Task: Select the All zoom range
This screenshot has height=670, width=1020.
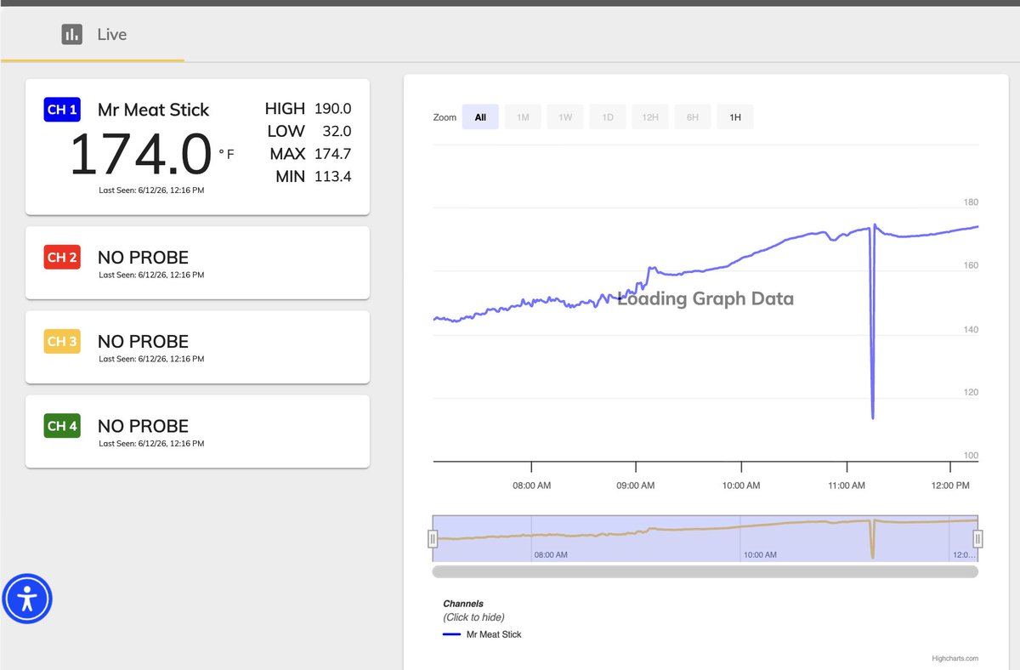Action: 480,117
